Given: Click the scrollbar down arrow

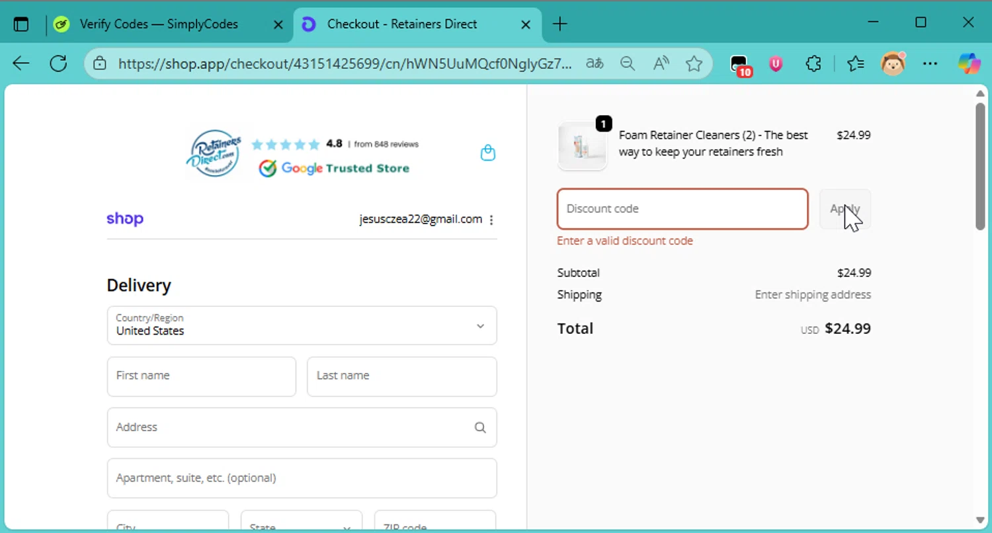Looking at the screenshot, I should point(980,520).
